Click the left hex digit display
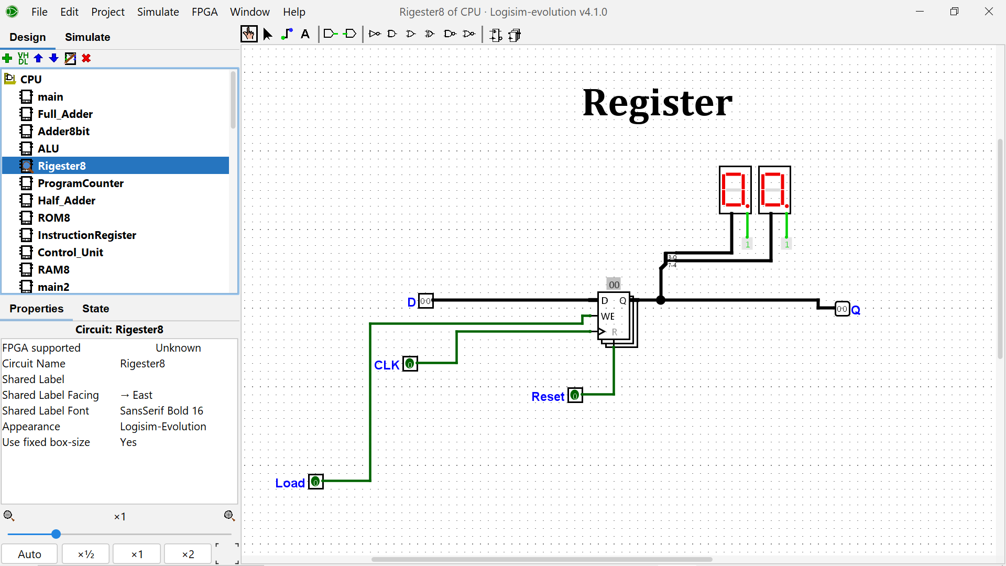 pyautogui.click(x=735, y=190)
